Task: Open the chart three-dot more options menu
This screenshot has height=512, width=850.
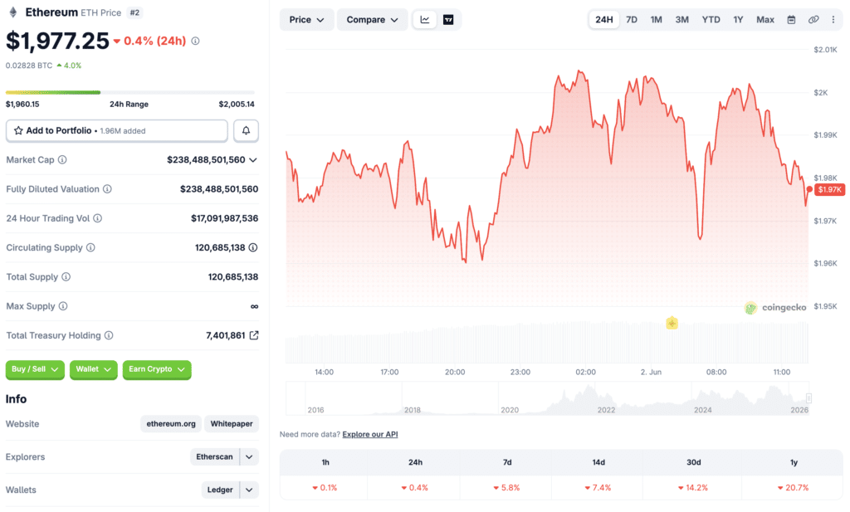Action: pos(833,20)
